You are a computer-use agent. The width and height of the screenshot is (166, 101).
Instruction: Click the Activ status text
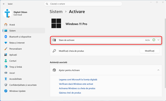coord(148,40)
